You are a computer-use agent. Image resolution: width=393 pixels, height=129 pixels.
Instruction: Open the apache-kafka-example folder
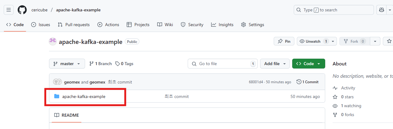[x=84, y=96]
